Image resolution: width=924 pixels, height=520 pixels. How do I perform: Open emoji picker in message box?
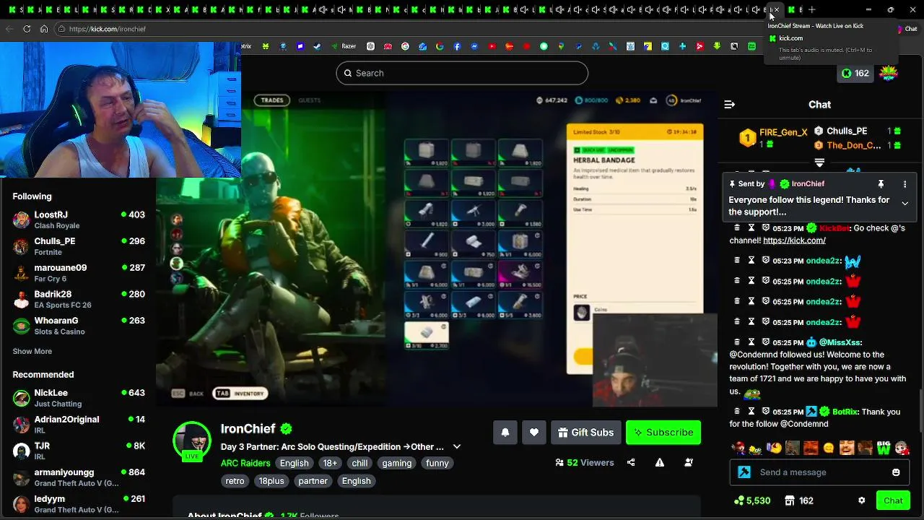click(x=896, y=472)
